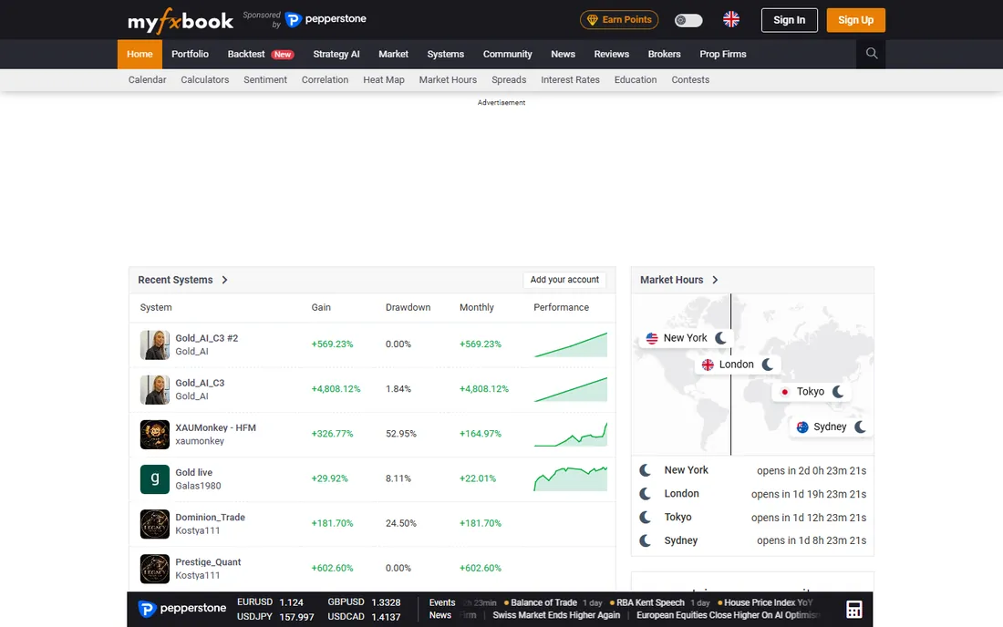Click moon icon beside New York list row
Screen dimensions: 1003x627
pyautogui.click(x=646, y=470)
